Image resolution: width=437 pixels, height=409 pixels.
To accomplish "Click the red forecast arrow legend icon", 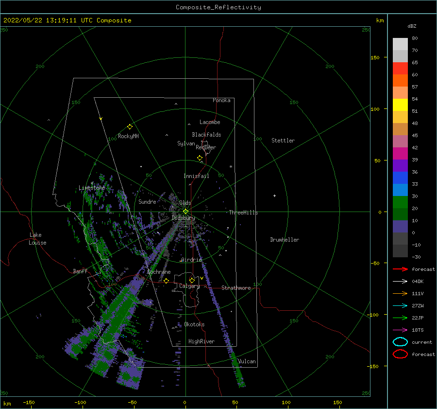I will pos(400,269).
